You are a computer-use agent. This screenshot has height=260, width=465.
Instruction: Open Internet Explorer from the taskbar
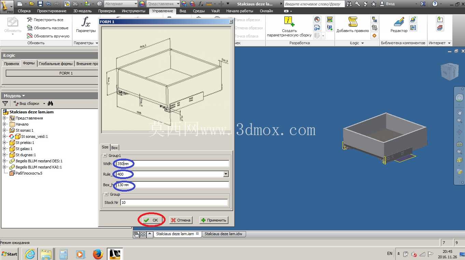(30, 254)
